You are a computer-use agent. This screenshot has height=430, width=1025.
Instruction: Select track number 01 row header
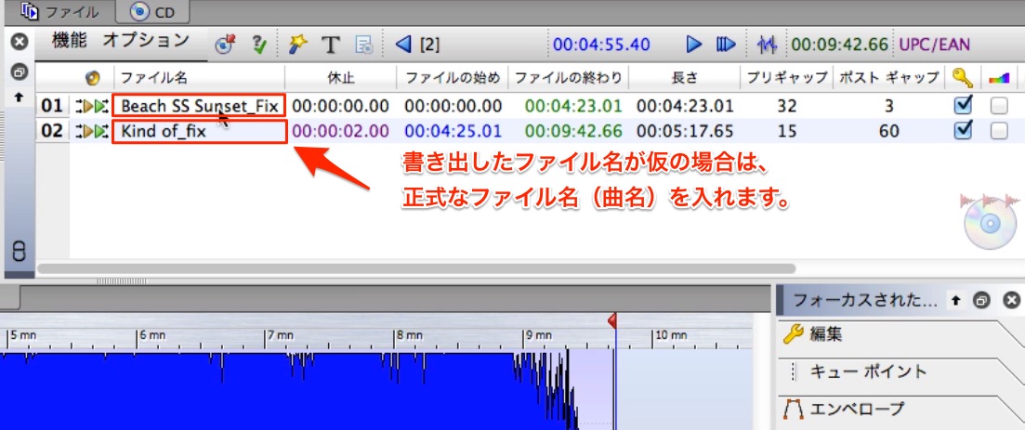(x=52, y=106)
